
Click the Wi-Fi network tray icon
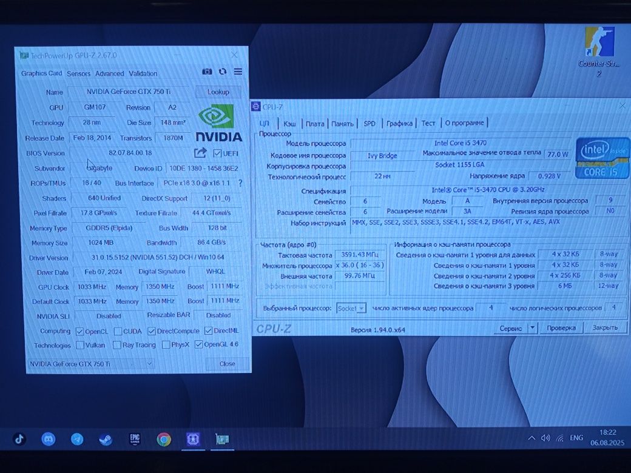(560, 438)
